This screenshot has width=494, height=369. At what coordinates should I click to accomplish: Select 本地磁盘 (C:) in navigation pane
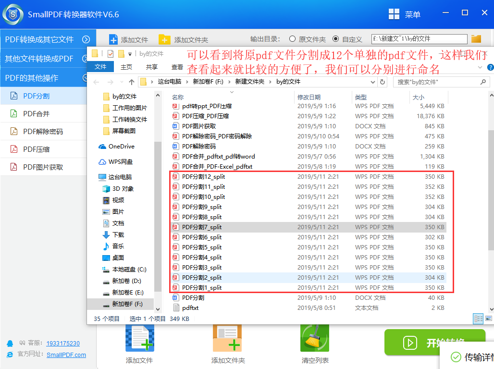(124, 270)
